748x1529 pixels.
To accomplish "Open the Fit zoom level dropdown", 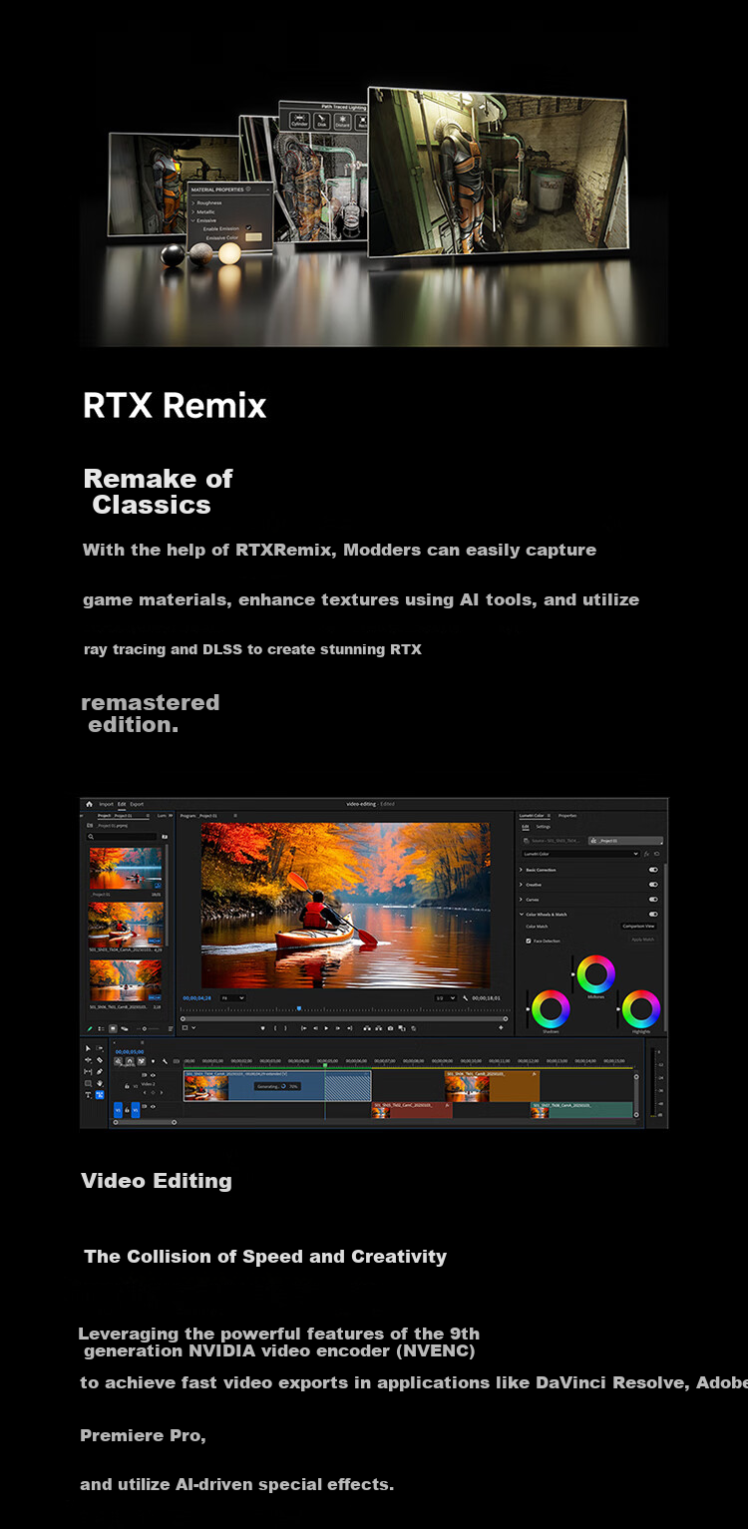I will point(232,997).
